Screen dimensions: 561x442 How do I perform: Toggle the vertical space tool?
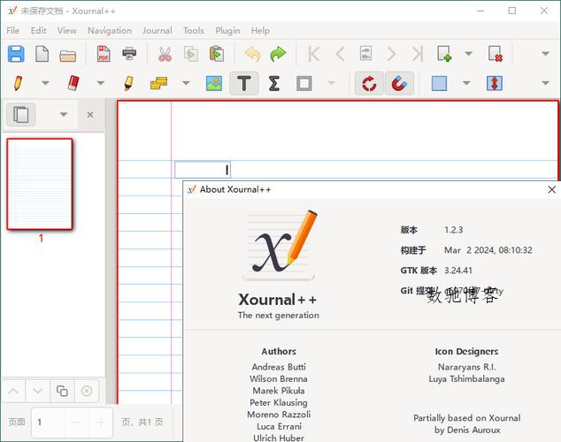495,83
